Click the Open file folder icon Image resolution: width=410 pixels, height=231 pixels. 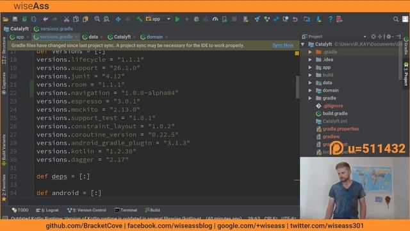6,19
